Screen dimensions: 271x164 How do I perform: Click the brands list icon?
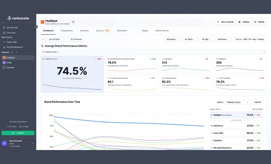pyautogui.click(x=12, y=52)
